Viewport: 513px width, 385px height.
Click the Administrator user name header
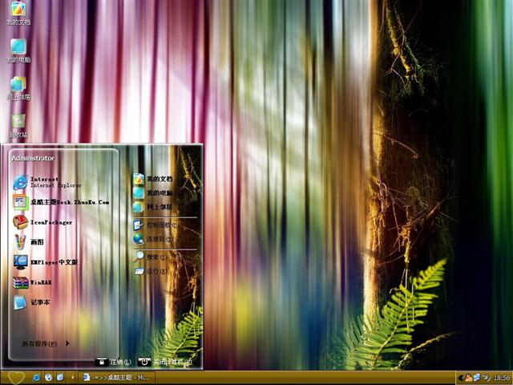pos(33,159)
